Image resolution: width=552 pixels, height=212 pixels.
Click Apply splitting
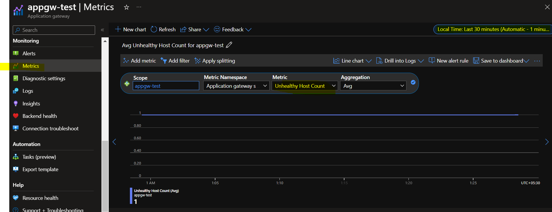(x=215, y=61)
